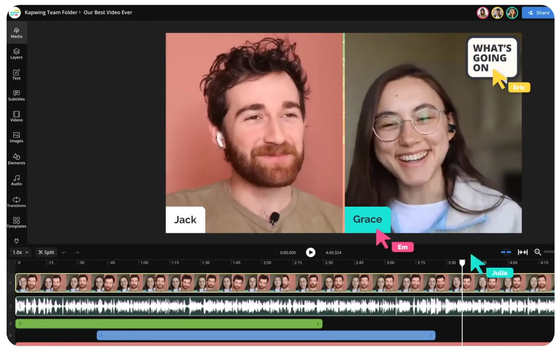Open the Transitions panel
Screen dimensions: 560x352
16,201
